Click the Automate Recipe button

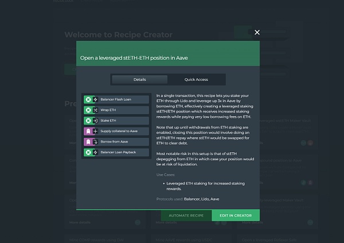(x=186, y=215)
